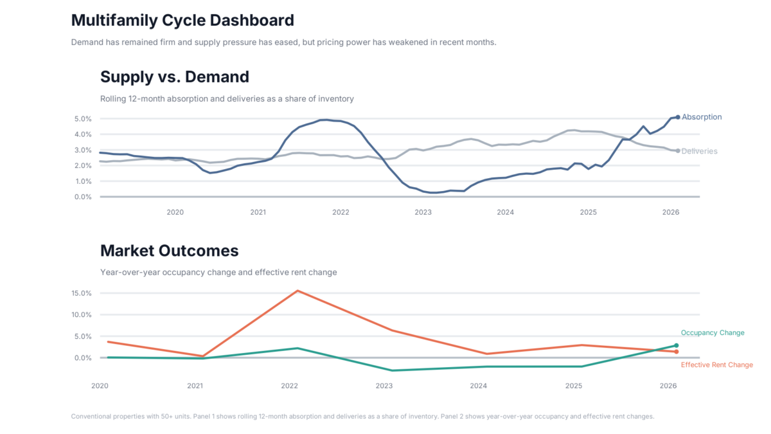Click the Supply vs. Demand heading
Image resolution: width=771 pixels, height=434 pixels.
pyautogui.click(x=174, y=77)
